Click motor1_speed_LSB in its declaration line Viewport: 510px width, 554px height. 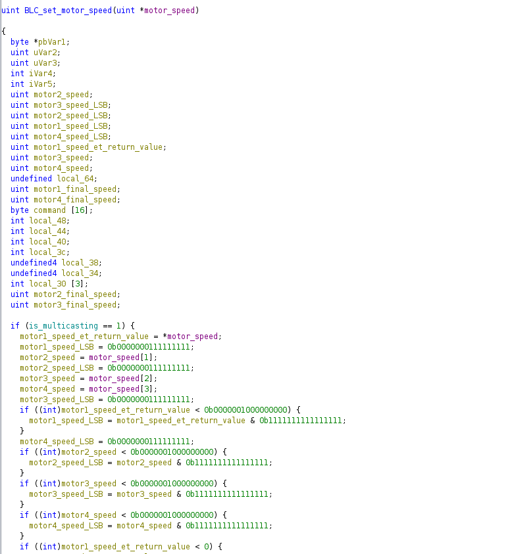tap(70, 126)
